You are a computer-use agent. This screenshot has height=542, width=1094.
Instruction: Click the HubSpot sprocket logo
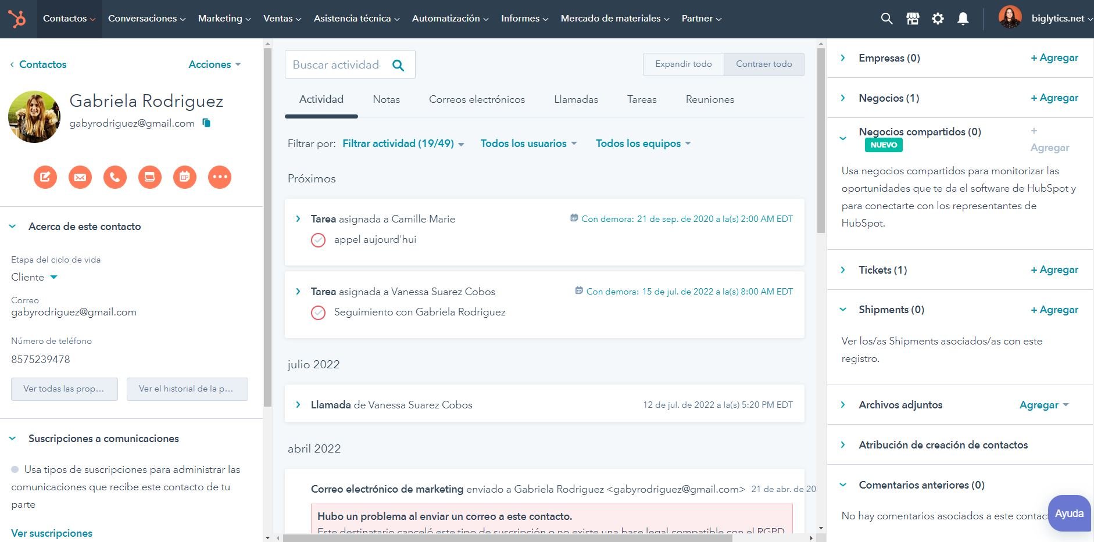click(x=17, y=19)
